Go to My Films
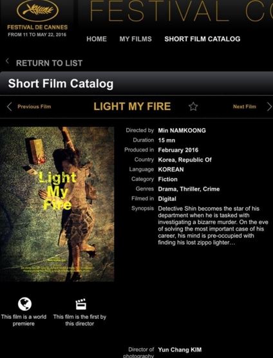The height and width of the screenshot is (358, 273). pos(136,39)
